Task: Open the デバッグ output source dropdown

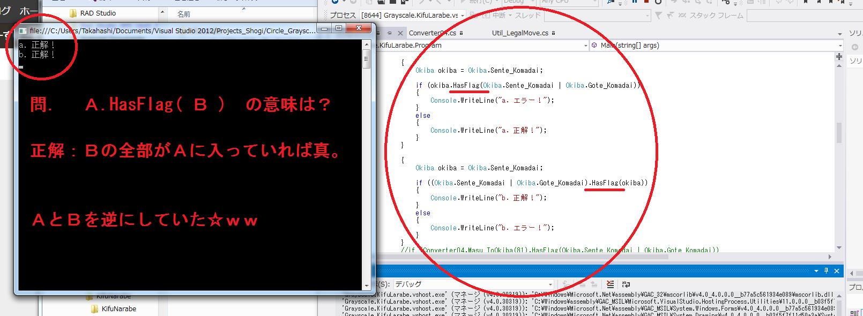Action: click(473, 284)
